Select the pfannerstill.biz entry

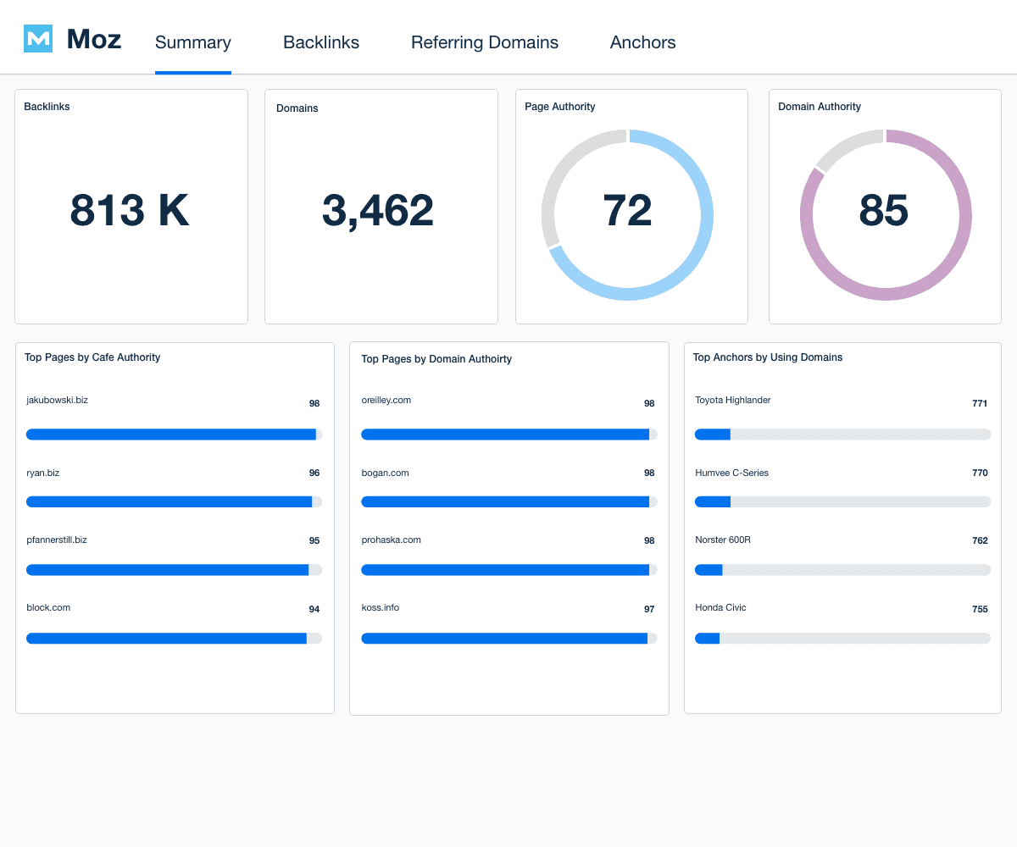(57, 540)
